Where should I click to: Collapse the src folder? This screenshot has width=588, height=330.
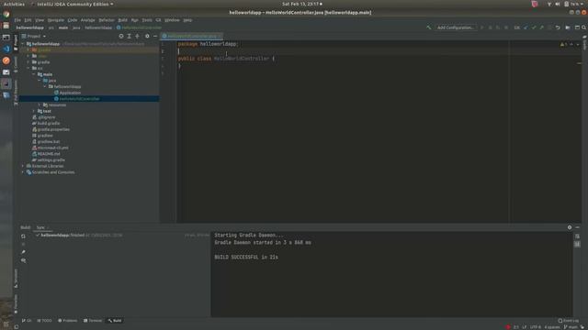(28, 68)
